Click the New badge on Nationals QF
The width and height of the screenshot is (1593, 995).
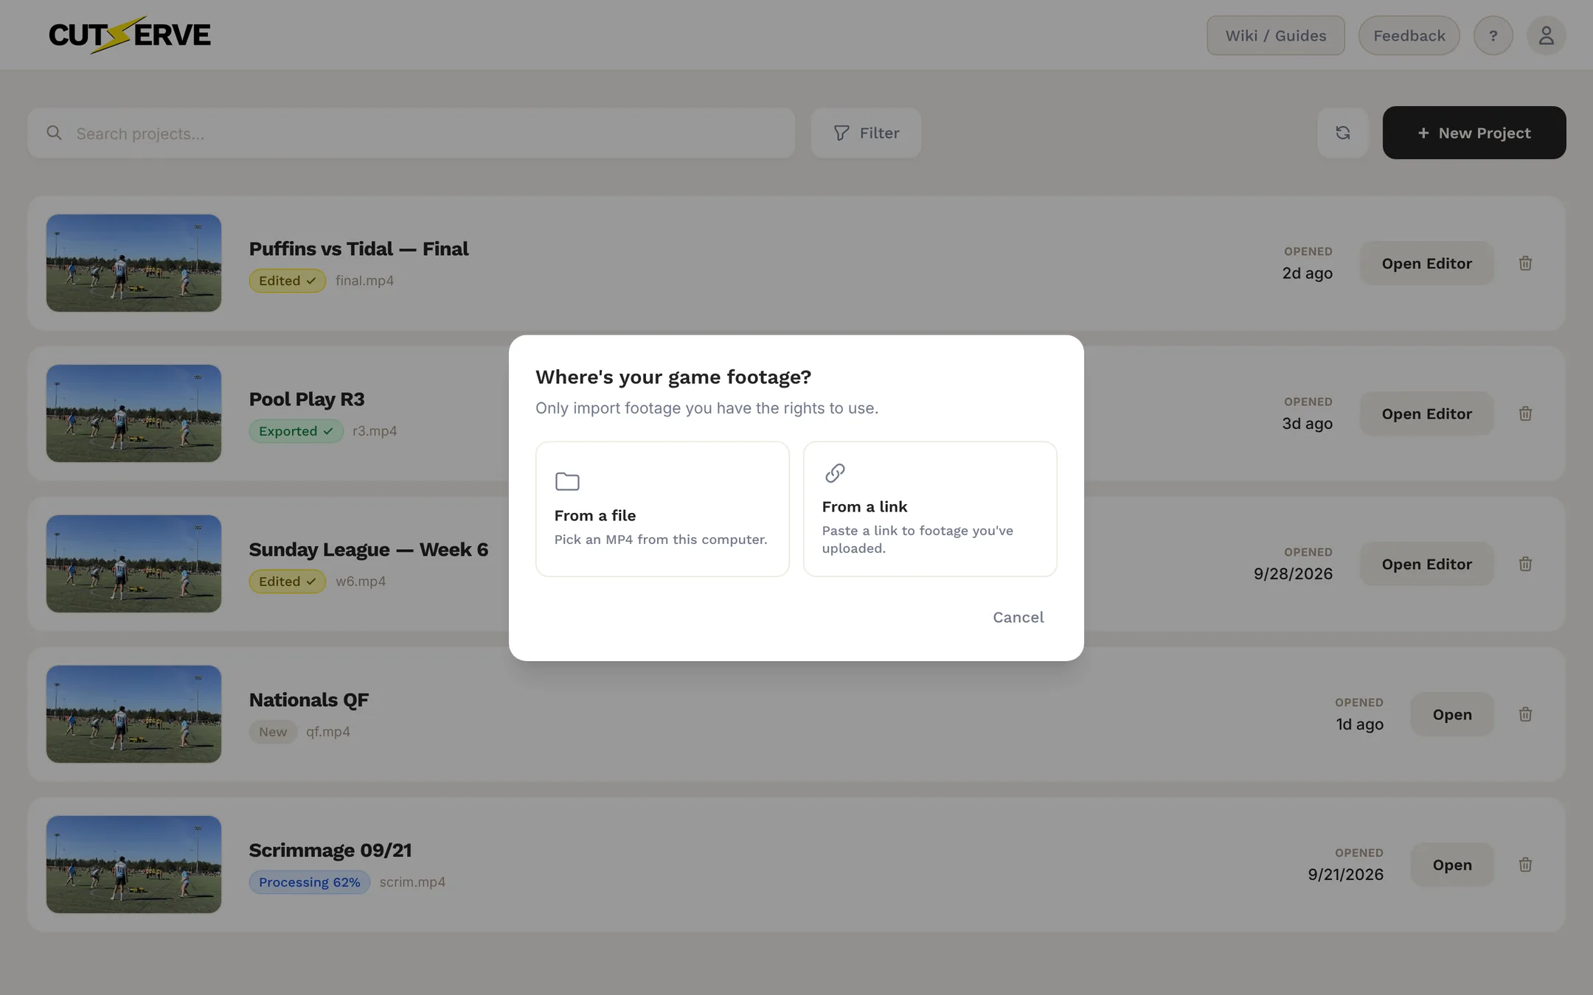coord(273,732)
